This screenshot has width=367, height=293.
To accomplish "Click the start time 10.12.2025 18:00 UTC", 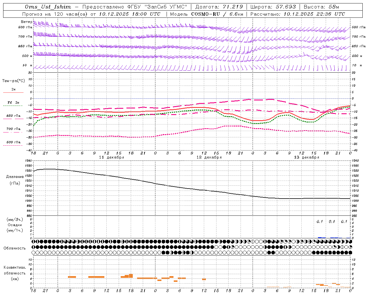I will [x=130, y=14].
